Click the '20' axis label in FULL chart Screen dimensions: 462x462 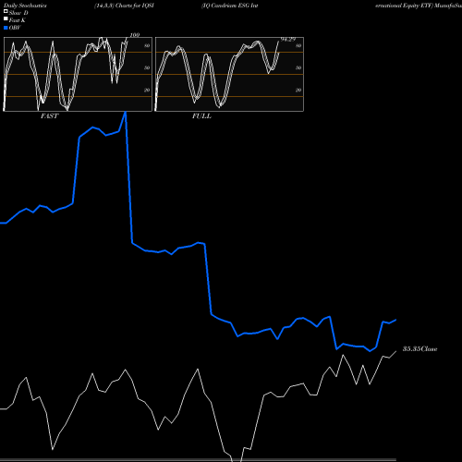tap(298, 90)
